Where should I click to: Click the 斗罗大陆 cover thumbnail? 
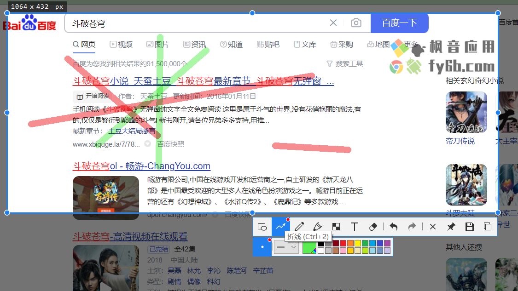pyautogui.click(x=466, y=185)
